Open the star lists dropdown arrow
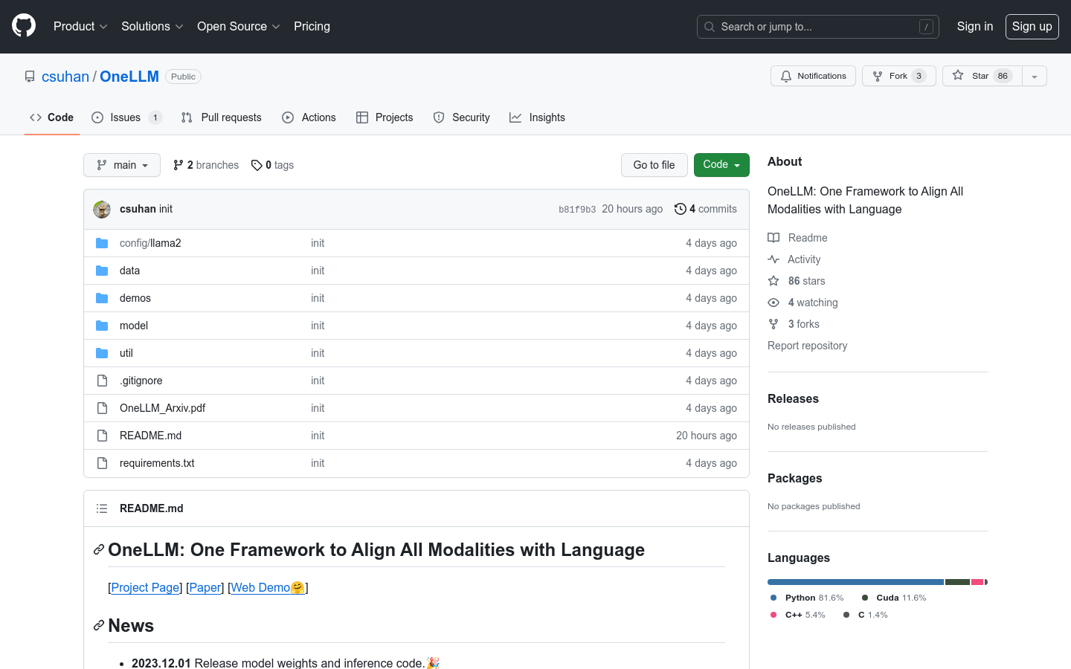Viewport: 1071px width, 669px height. click(x=1034, y=77)
